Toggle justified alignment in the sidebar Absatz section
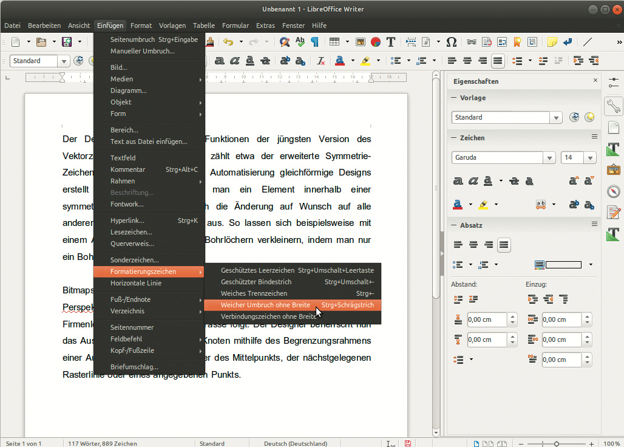624x447 pixels. (504, 245)
